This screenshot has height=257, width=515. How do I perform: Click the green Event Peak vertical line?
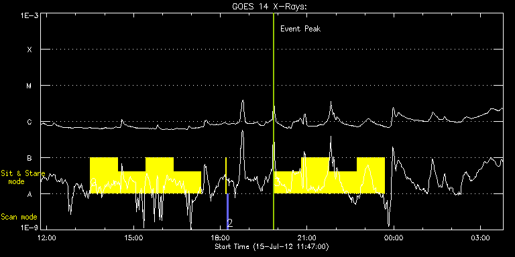tap(274, 121)
